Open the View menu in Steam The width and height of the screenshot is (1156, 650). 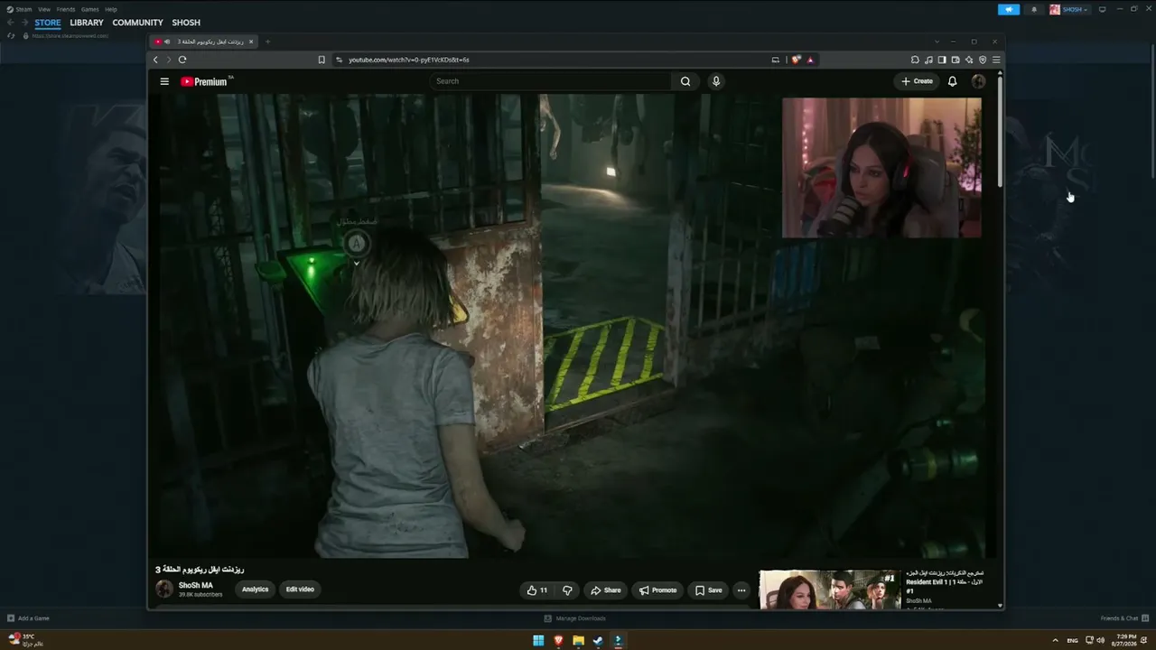44,9
